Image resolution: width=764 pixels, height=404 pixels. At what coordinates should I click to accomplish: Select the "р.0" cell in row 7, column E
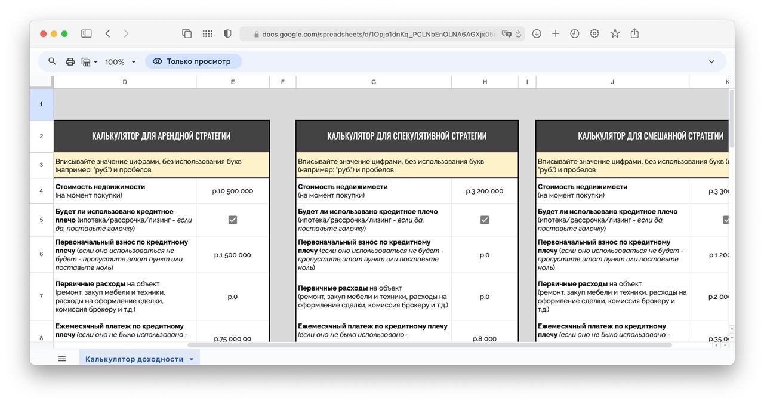point(233,297)
